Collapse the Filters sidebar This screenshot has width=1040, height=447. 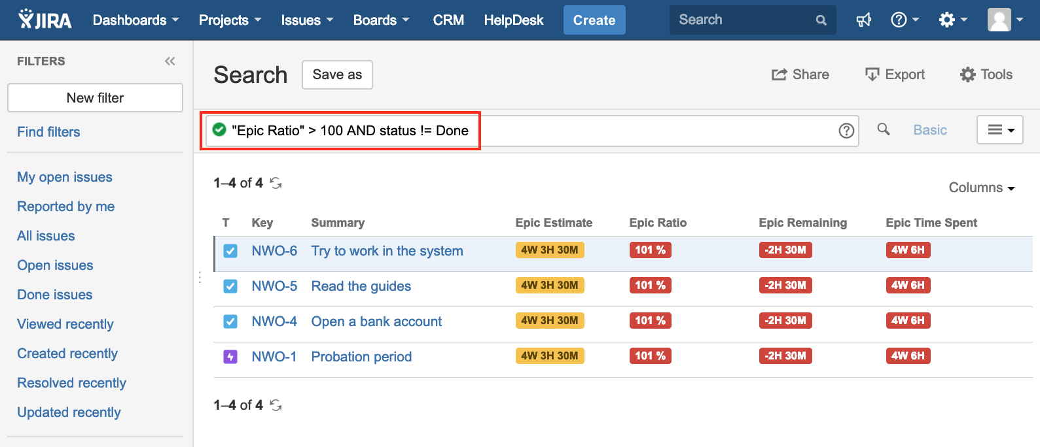pos(170,61)
